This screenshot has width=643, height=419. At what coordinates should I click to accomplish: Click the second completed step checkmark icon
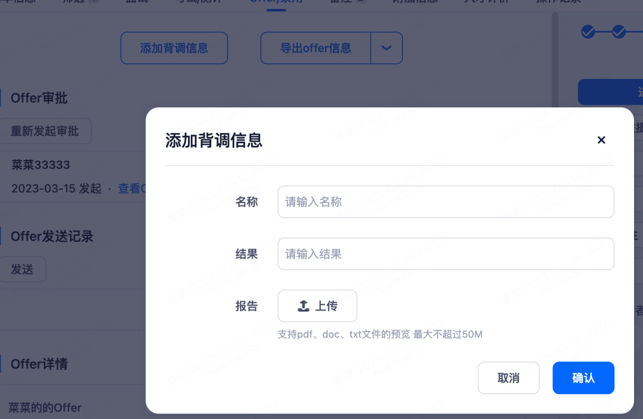coord(618,32)
